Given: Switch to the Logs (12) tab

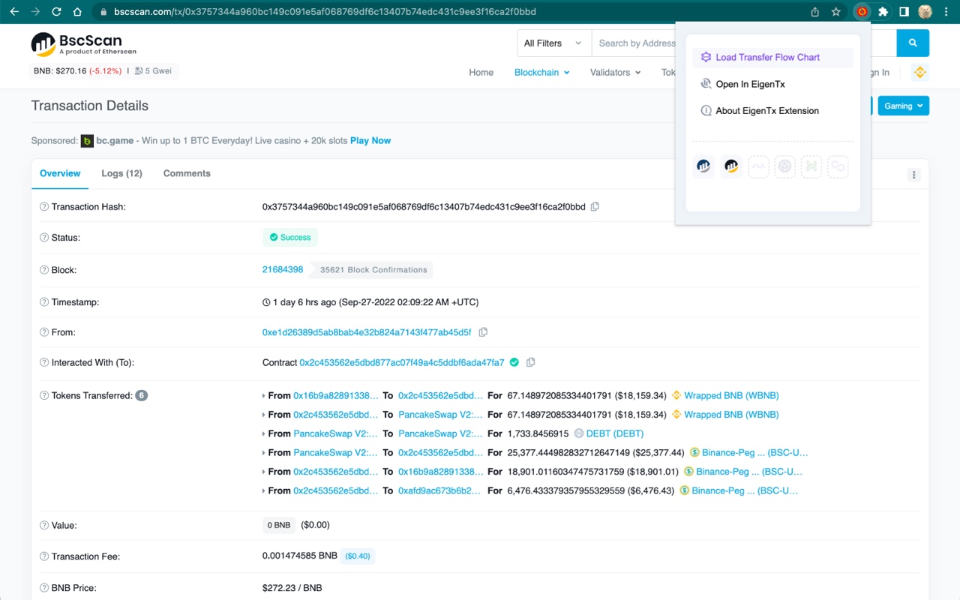Looking at the screenshot, I should coord(121,173).
